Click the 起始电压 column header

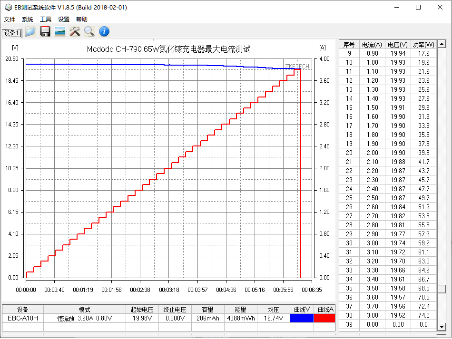[142, 310]
